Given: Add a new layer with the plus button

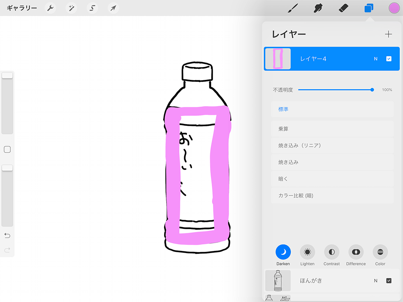Looking at the screenshot, I should point(388,34).
